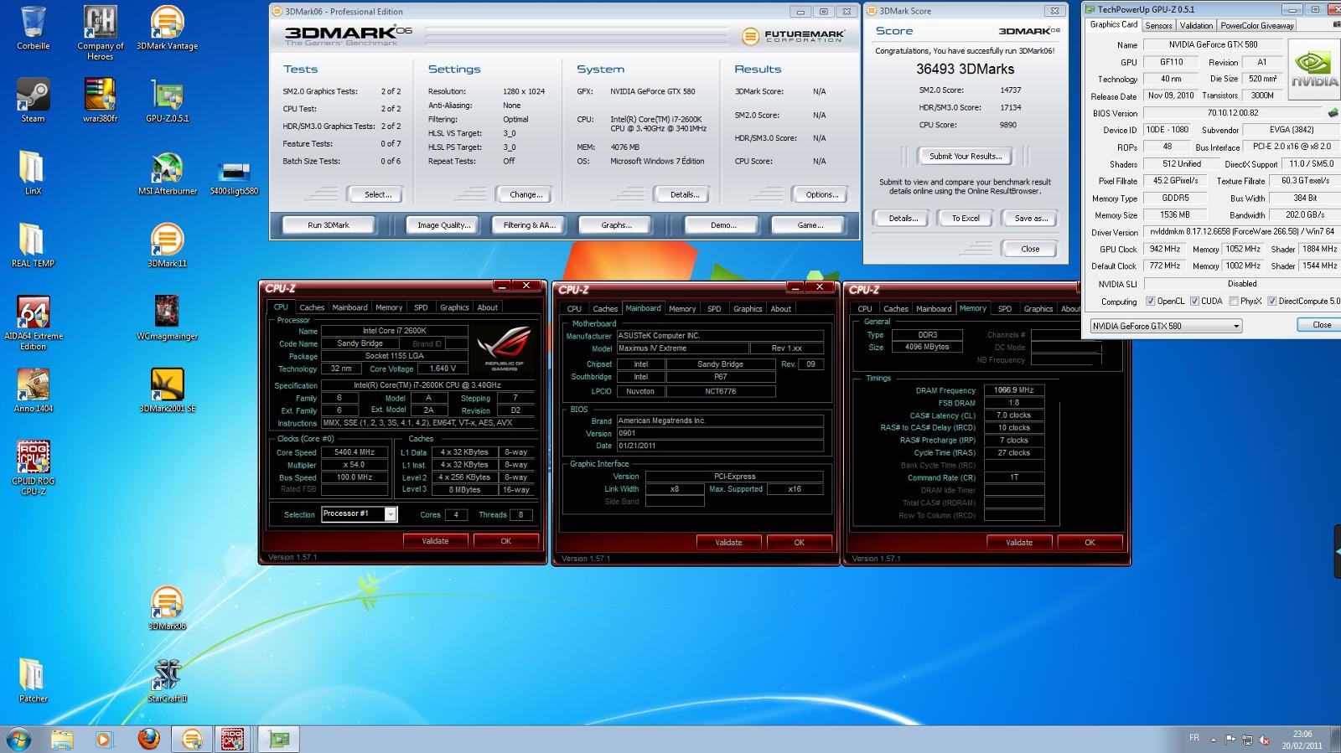
Task: Launch Anno 1404 shortcut
Action: pos(33,390)
